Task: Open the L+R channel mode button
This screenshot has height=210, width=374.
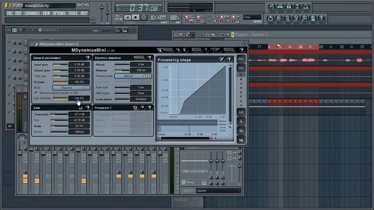Action: tap(216, 50)
